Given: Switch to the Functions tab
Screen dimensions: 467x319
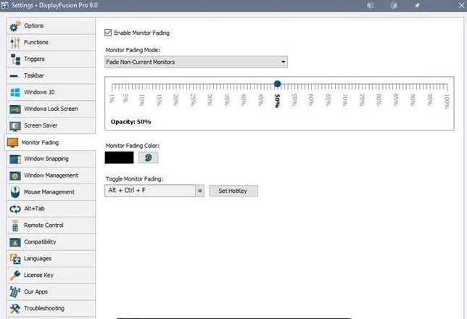Looking at the screenshot, I should 51,43.
